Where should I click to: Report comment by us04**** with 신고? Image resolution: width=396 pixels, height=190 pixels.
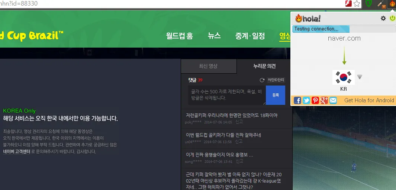[x=239, y=142]
